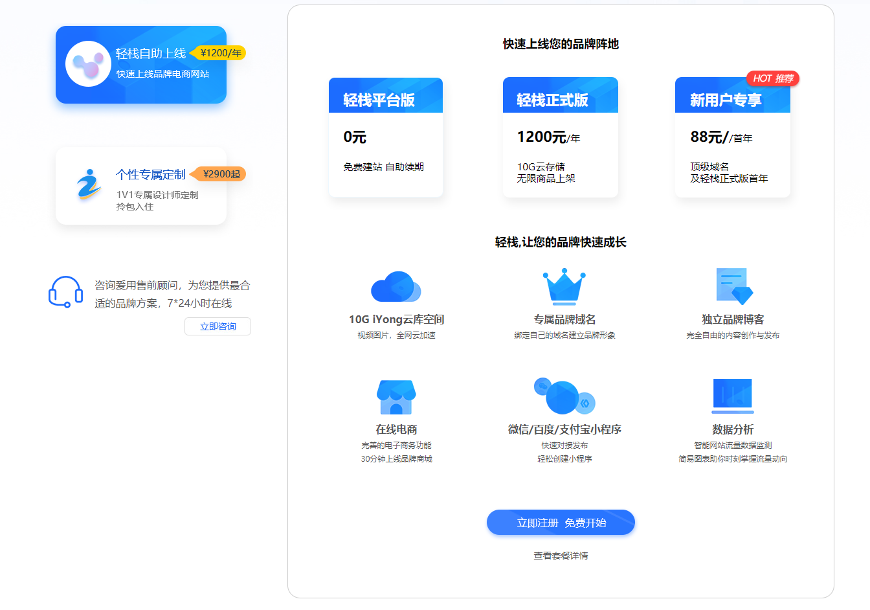Click 拎包入住 text
The width and height of the screenshot is (870, 610).
(135, 207)
